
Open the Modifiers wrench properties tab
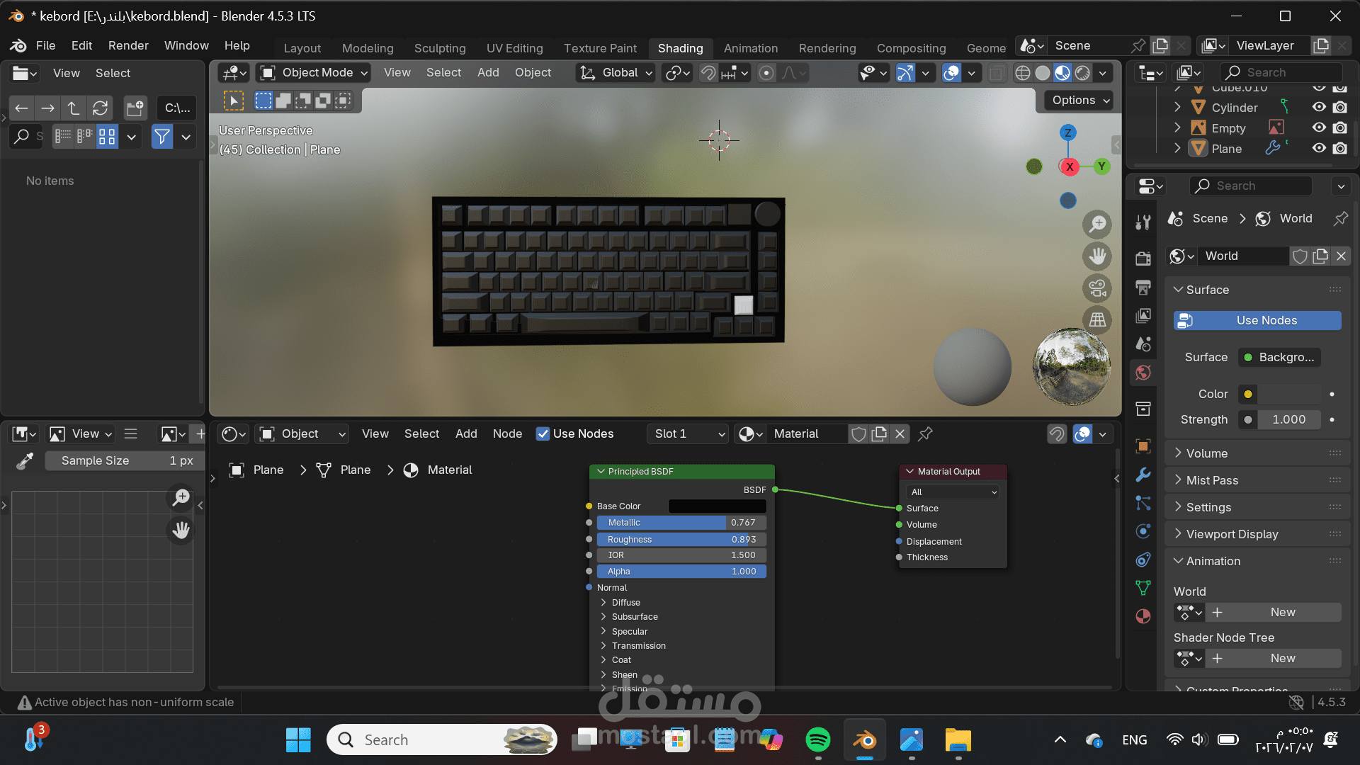pos(1143,475)
